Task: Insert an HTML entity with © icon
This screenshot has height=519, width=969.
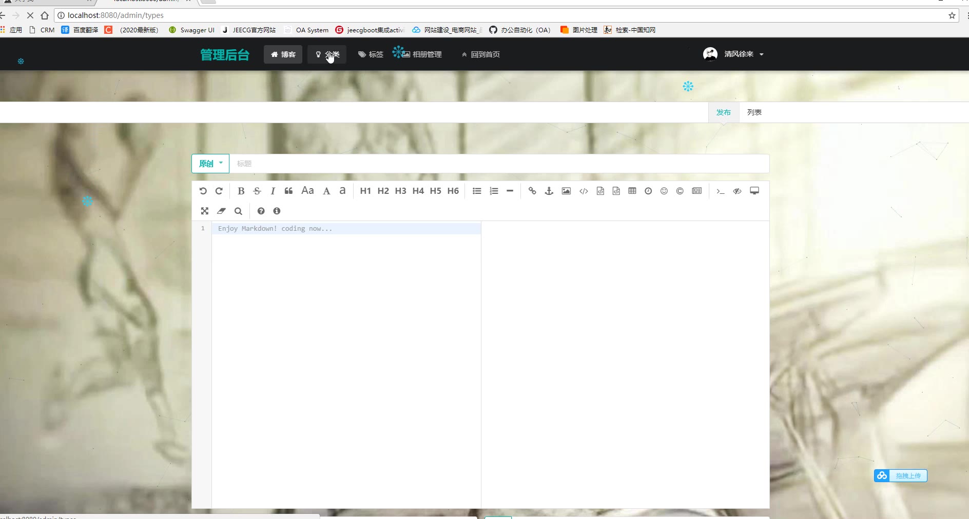Action: click(680, 191)
